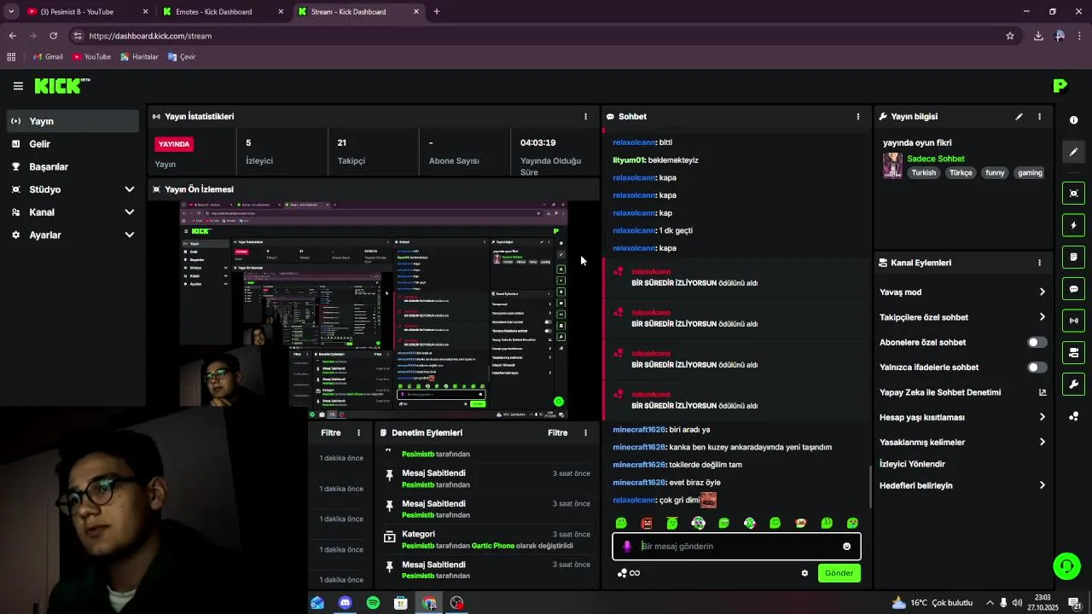The height and width of the screenshot is (614, 1092).
Task: Select Yayın in the left sidebar
Action: [x=73, y=121]
